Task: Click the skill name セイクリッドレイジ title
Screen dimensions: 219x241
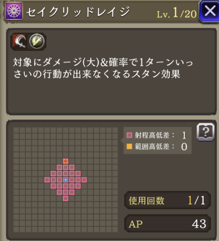Action: coord(78,11)
